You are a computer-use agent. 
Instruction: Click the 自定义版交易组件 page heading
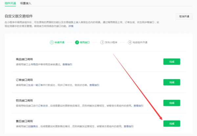(23, 16)
